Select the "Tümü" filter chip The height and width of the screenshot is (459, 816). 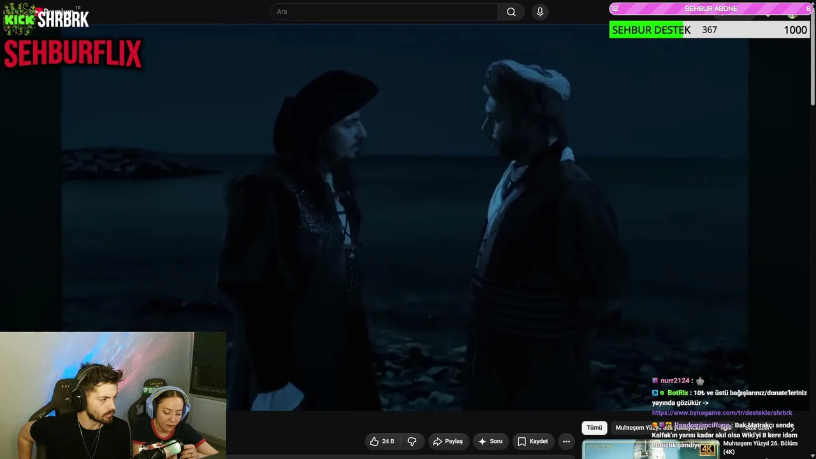[594, 428]
